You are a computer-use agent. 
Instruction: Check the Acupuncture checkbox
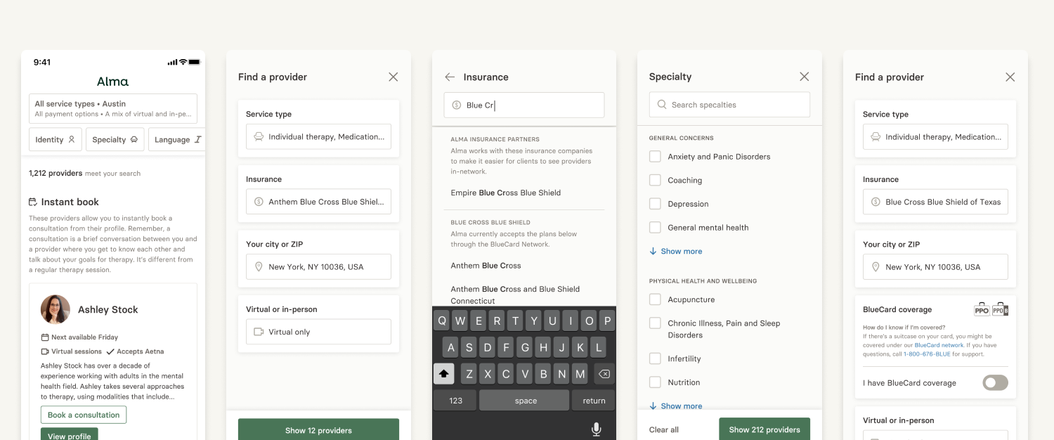(655, 299)
